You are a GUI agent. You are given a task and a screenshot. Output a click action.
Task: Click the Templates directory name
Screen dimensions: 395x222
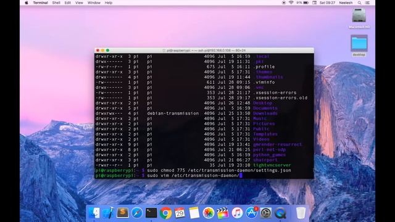(265, 134)
